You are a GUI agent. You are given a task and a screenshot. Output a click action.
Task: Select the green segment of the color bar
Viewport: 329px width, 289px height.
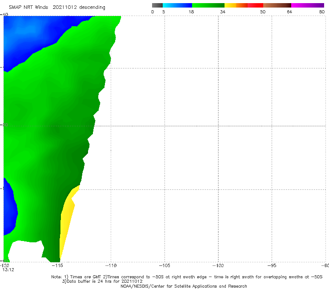[x=208, y=5]
